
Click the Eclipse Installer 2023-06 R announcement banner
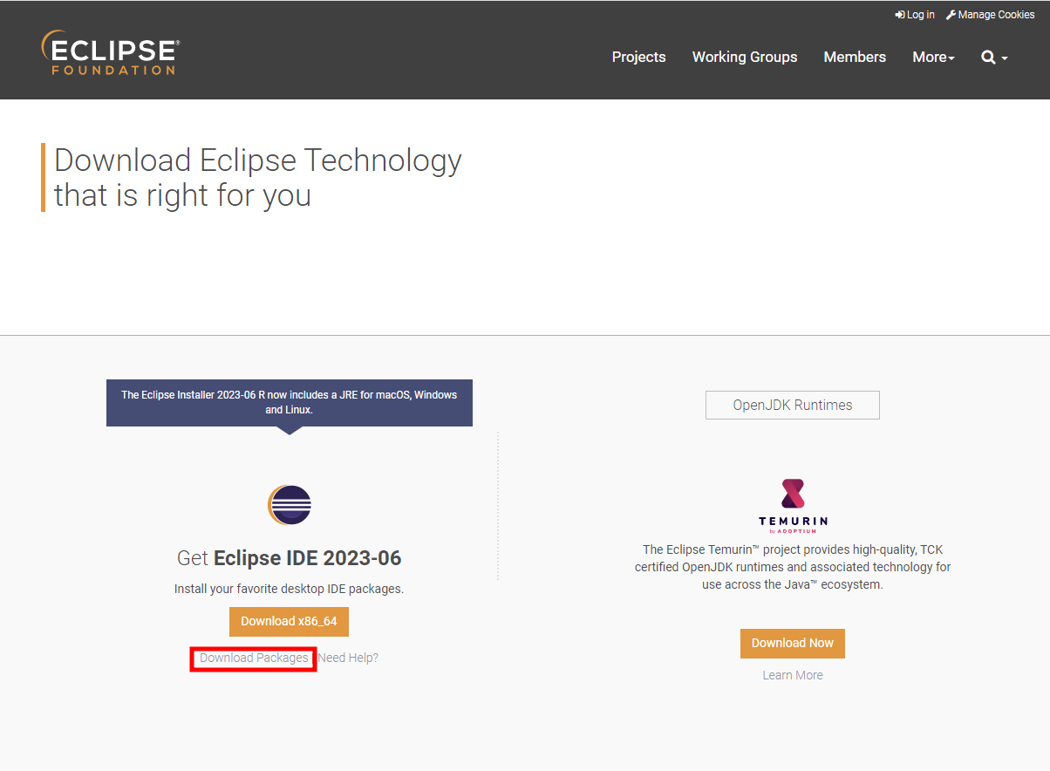tap(290, 402)
